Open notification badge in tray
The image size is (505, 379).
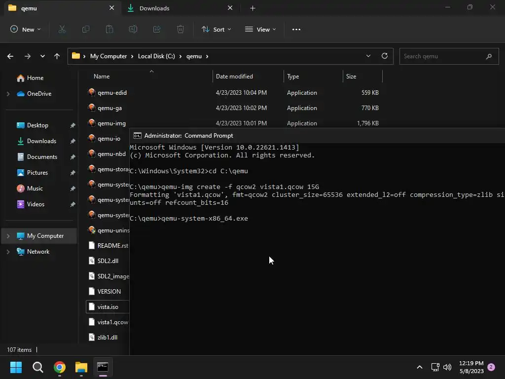click(491, 367)
